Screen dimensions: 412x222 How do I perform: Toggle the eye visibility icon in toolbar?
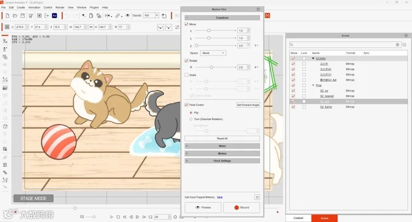click(128, 16)
